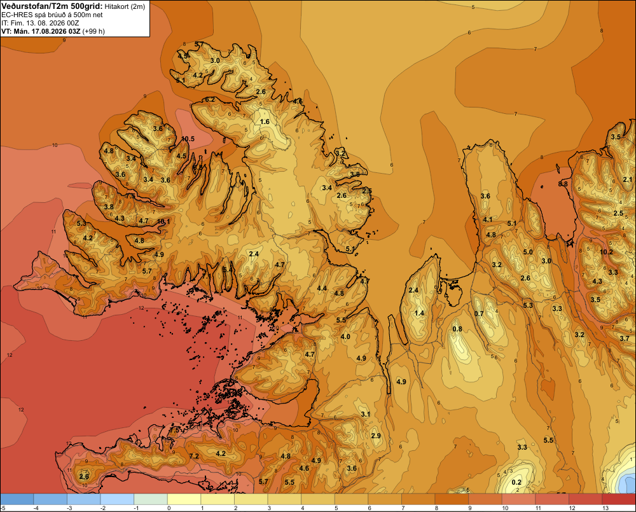Image resolution: width=636 pixels, height=512 pixels.
Task: Pick the pale yellow legend swatch for 0–1
Action: coord(184,499)
